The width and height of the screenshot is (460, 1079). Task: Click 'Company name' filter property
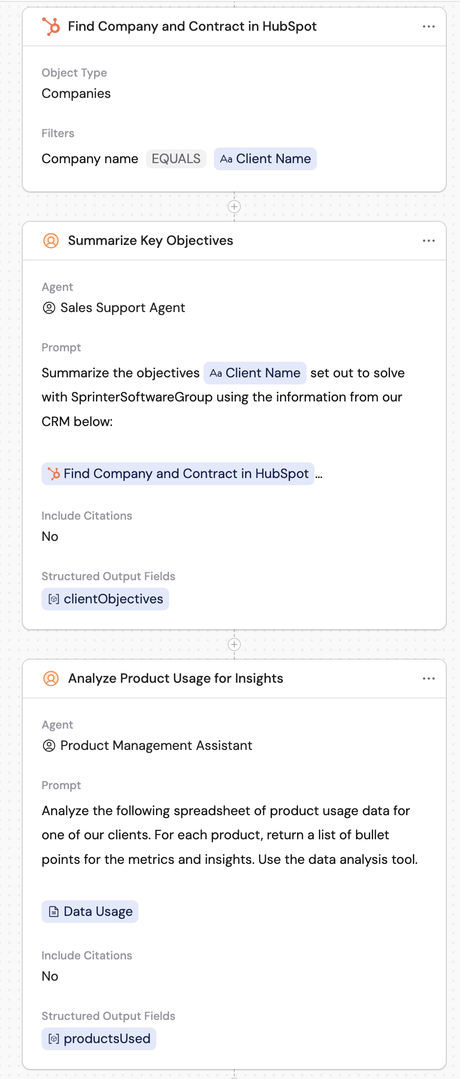point(90,159)
